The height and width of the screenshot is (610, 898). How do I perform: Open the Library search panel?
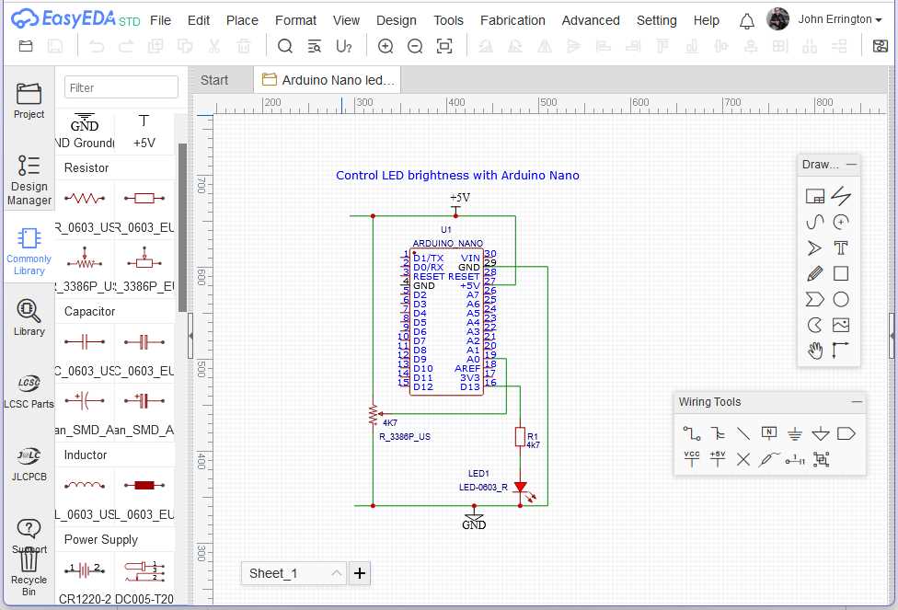click(x=29, y=318)
